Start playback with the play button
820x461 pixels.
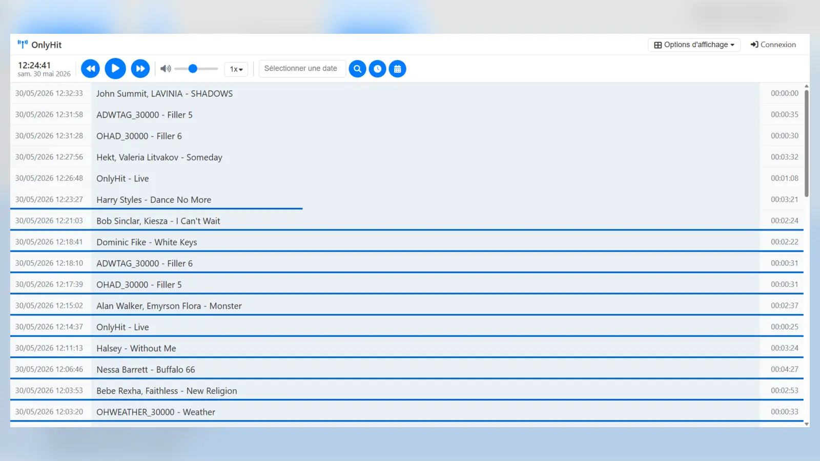115,69
